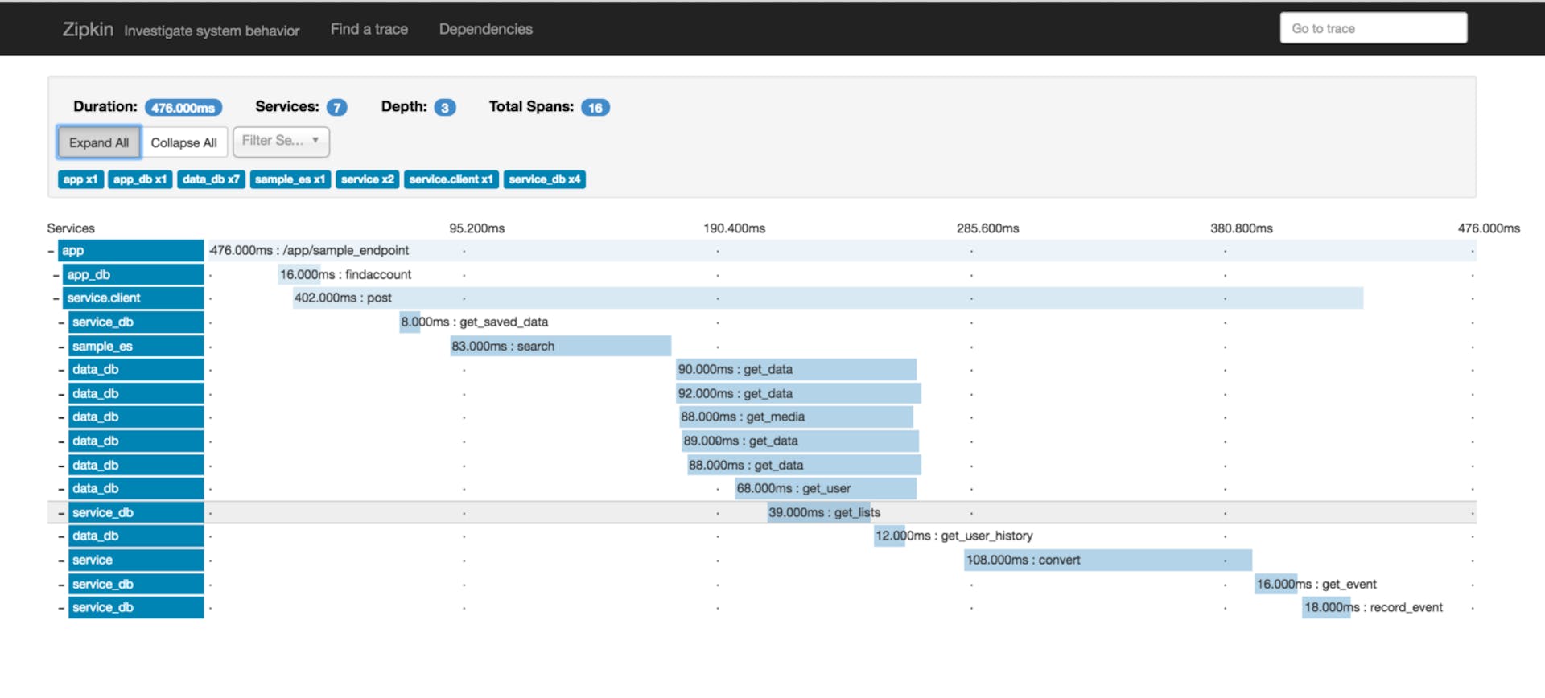Select the service_db x4 service tag

pos(544,179)
